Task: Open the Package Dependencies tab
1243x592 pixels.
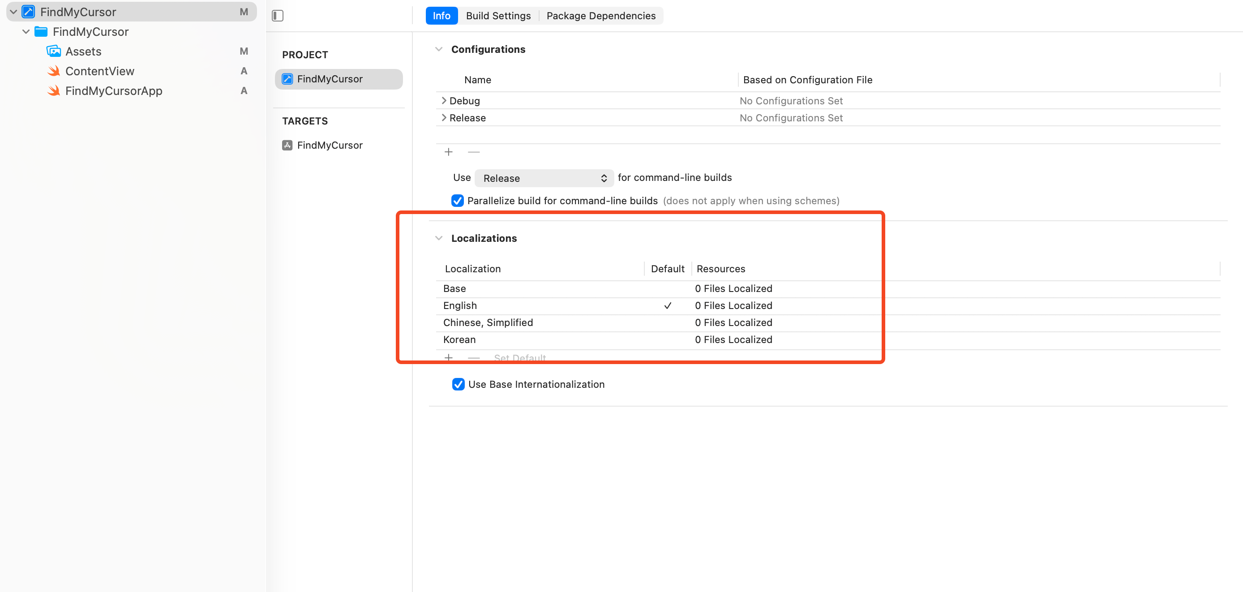Action: click(601, 15)
